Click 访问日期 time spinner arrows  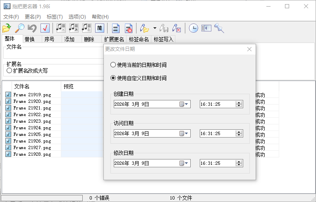pyautogui.click(x=239, y=133)
